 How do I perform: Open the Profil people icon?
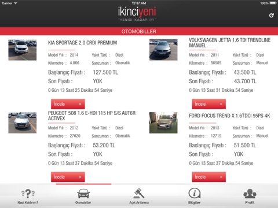250,194
